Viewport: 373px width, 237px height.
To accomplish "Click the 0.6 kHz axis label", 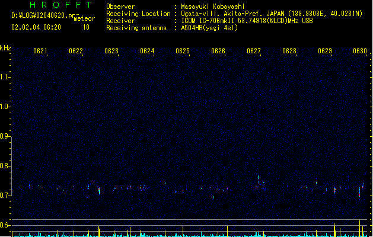I will pos(5,225).
